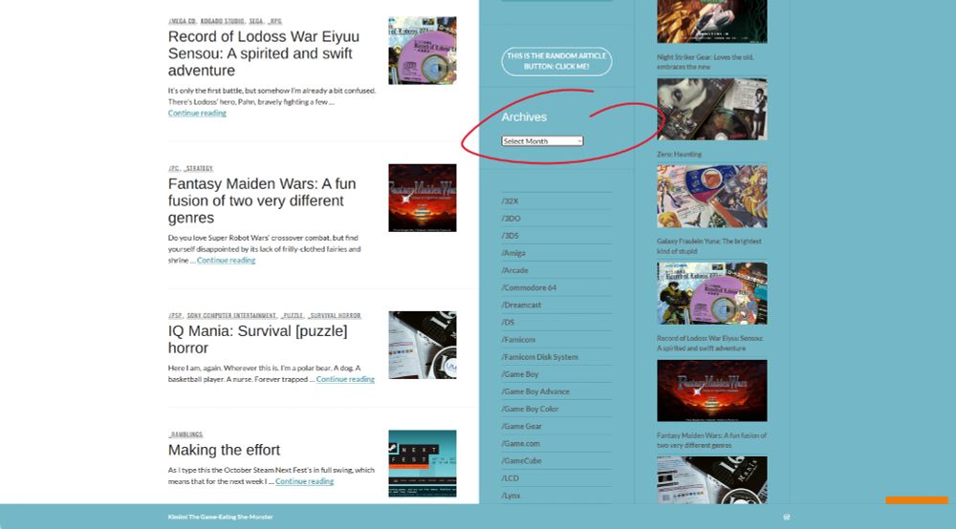Open the IQ Mania post title
The image size is (956, 529).
[257, 340]
